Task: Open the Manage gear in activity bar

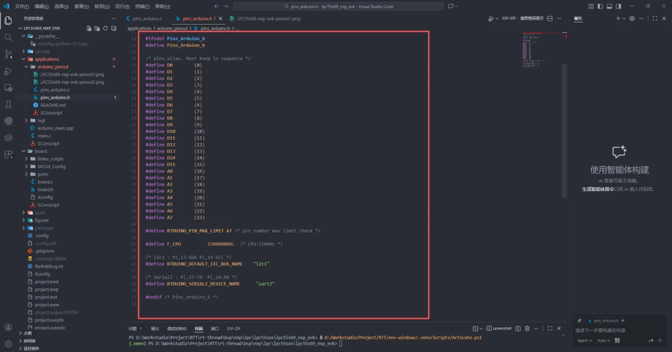Action: pos(8,344)
